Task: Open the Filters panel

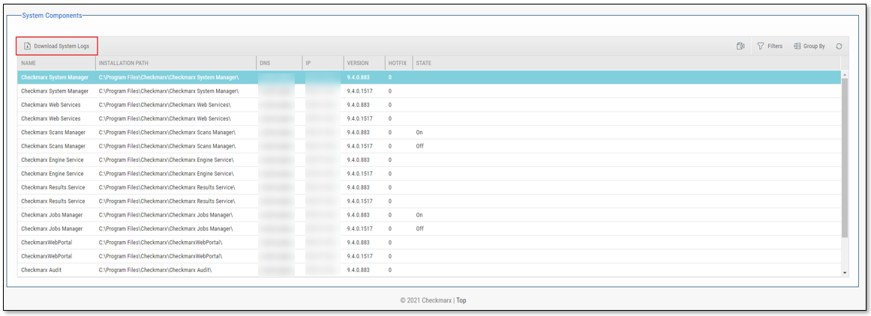Action: click(x=770, y=46)
